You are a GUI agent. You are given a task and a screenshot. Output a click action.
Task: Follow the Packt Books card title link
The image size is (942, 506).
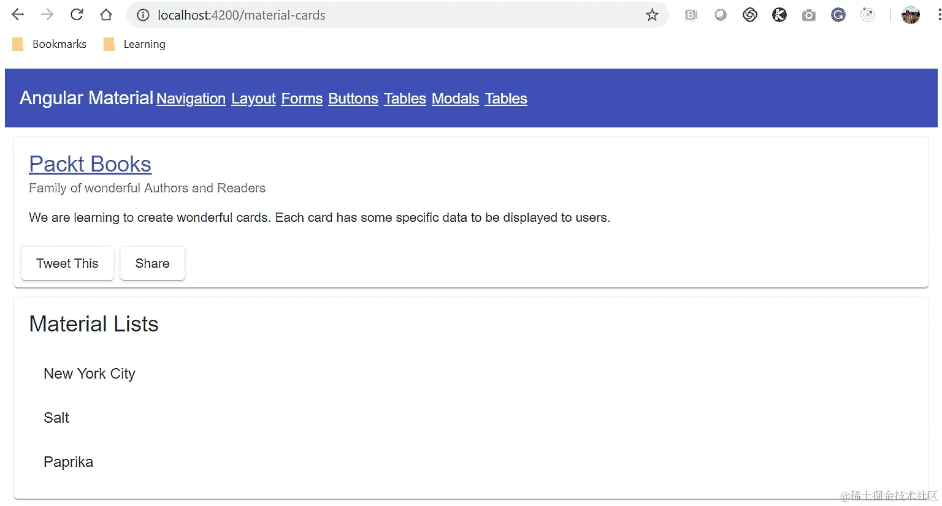[90, 164]
